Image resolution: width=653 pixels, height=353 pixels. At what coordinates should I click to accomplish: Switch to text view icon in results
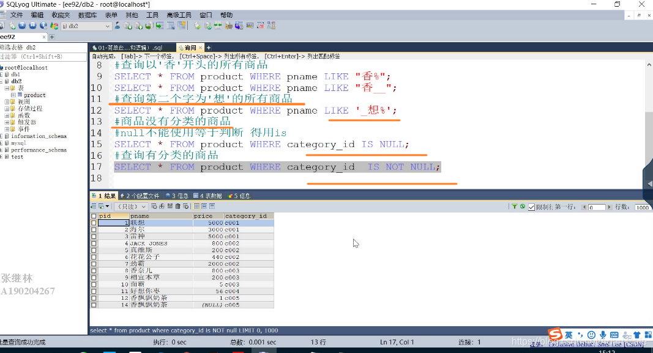(212, 206)
